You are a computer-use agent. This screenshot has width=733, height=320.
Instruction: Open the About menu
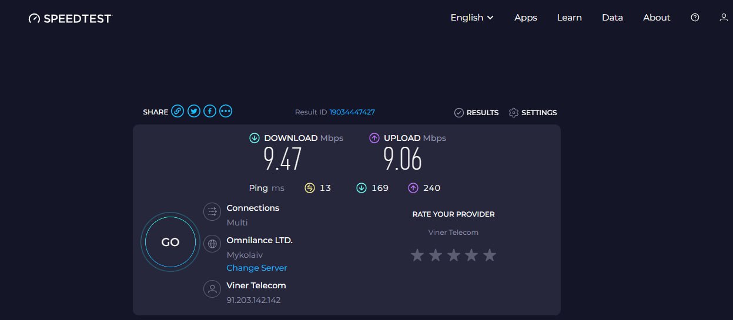pyautogui.click(x=657, y=18)
